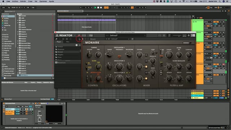This screenshot has height=130, width=231.
Task: Open Packs under Places in browser
Action: click(6, 66)
